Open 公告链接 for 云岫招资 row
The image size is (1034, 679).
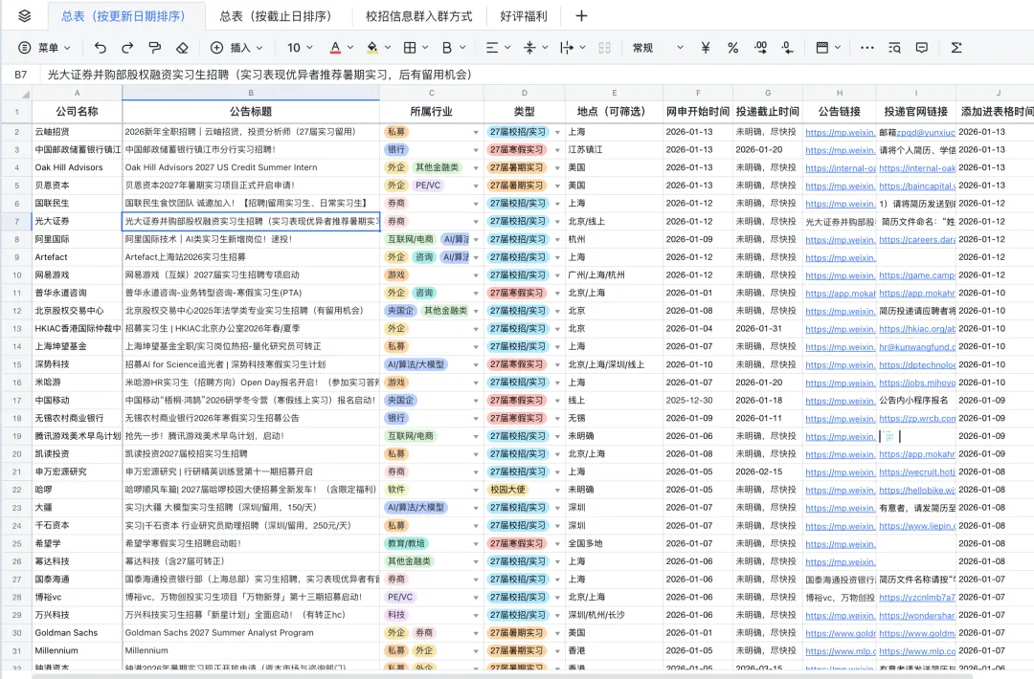tap(841, 132)
